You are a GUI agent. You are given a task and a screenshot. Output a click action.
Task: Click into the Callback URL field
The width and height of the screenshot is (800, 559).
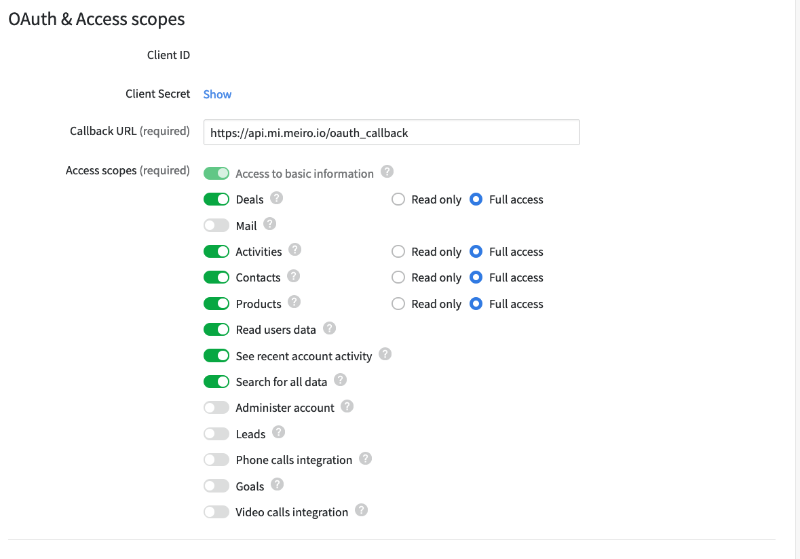[x=392, y=132]
